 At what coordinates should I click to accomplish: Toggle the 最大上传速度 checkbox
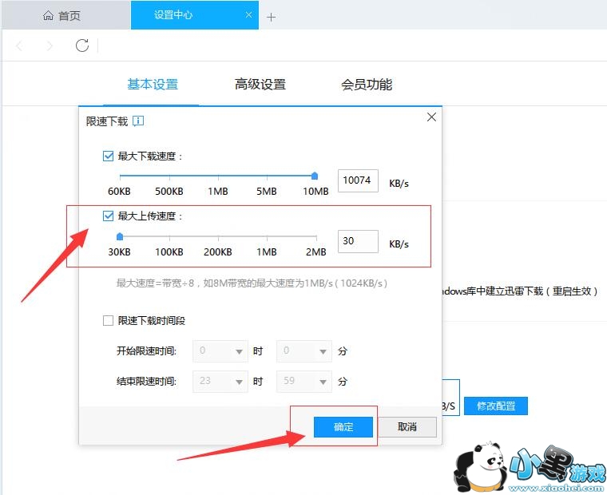(x=108, y=216)
